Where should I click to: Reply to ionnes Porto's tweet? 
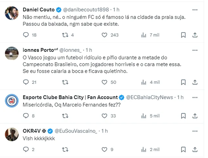point(26,82)
